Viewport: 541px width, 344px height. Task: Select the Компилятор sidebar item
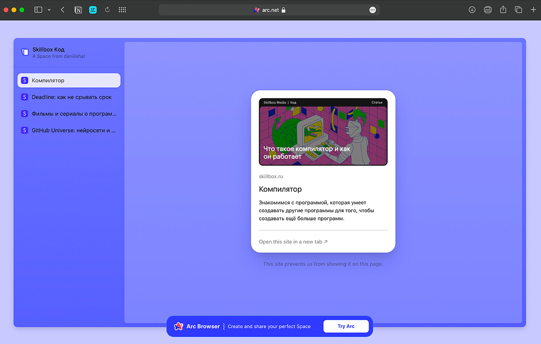(x=69, y=80)
